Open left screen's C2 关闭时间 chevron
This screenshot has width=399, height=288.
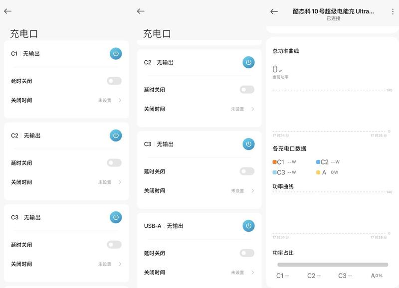[x=120, y=182]
